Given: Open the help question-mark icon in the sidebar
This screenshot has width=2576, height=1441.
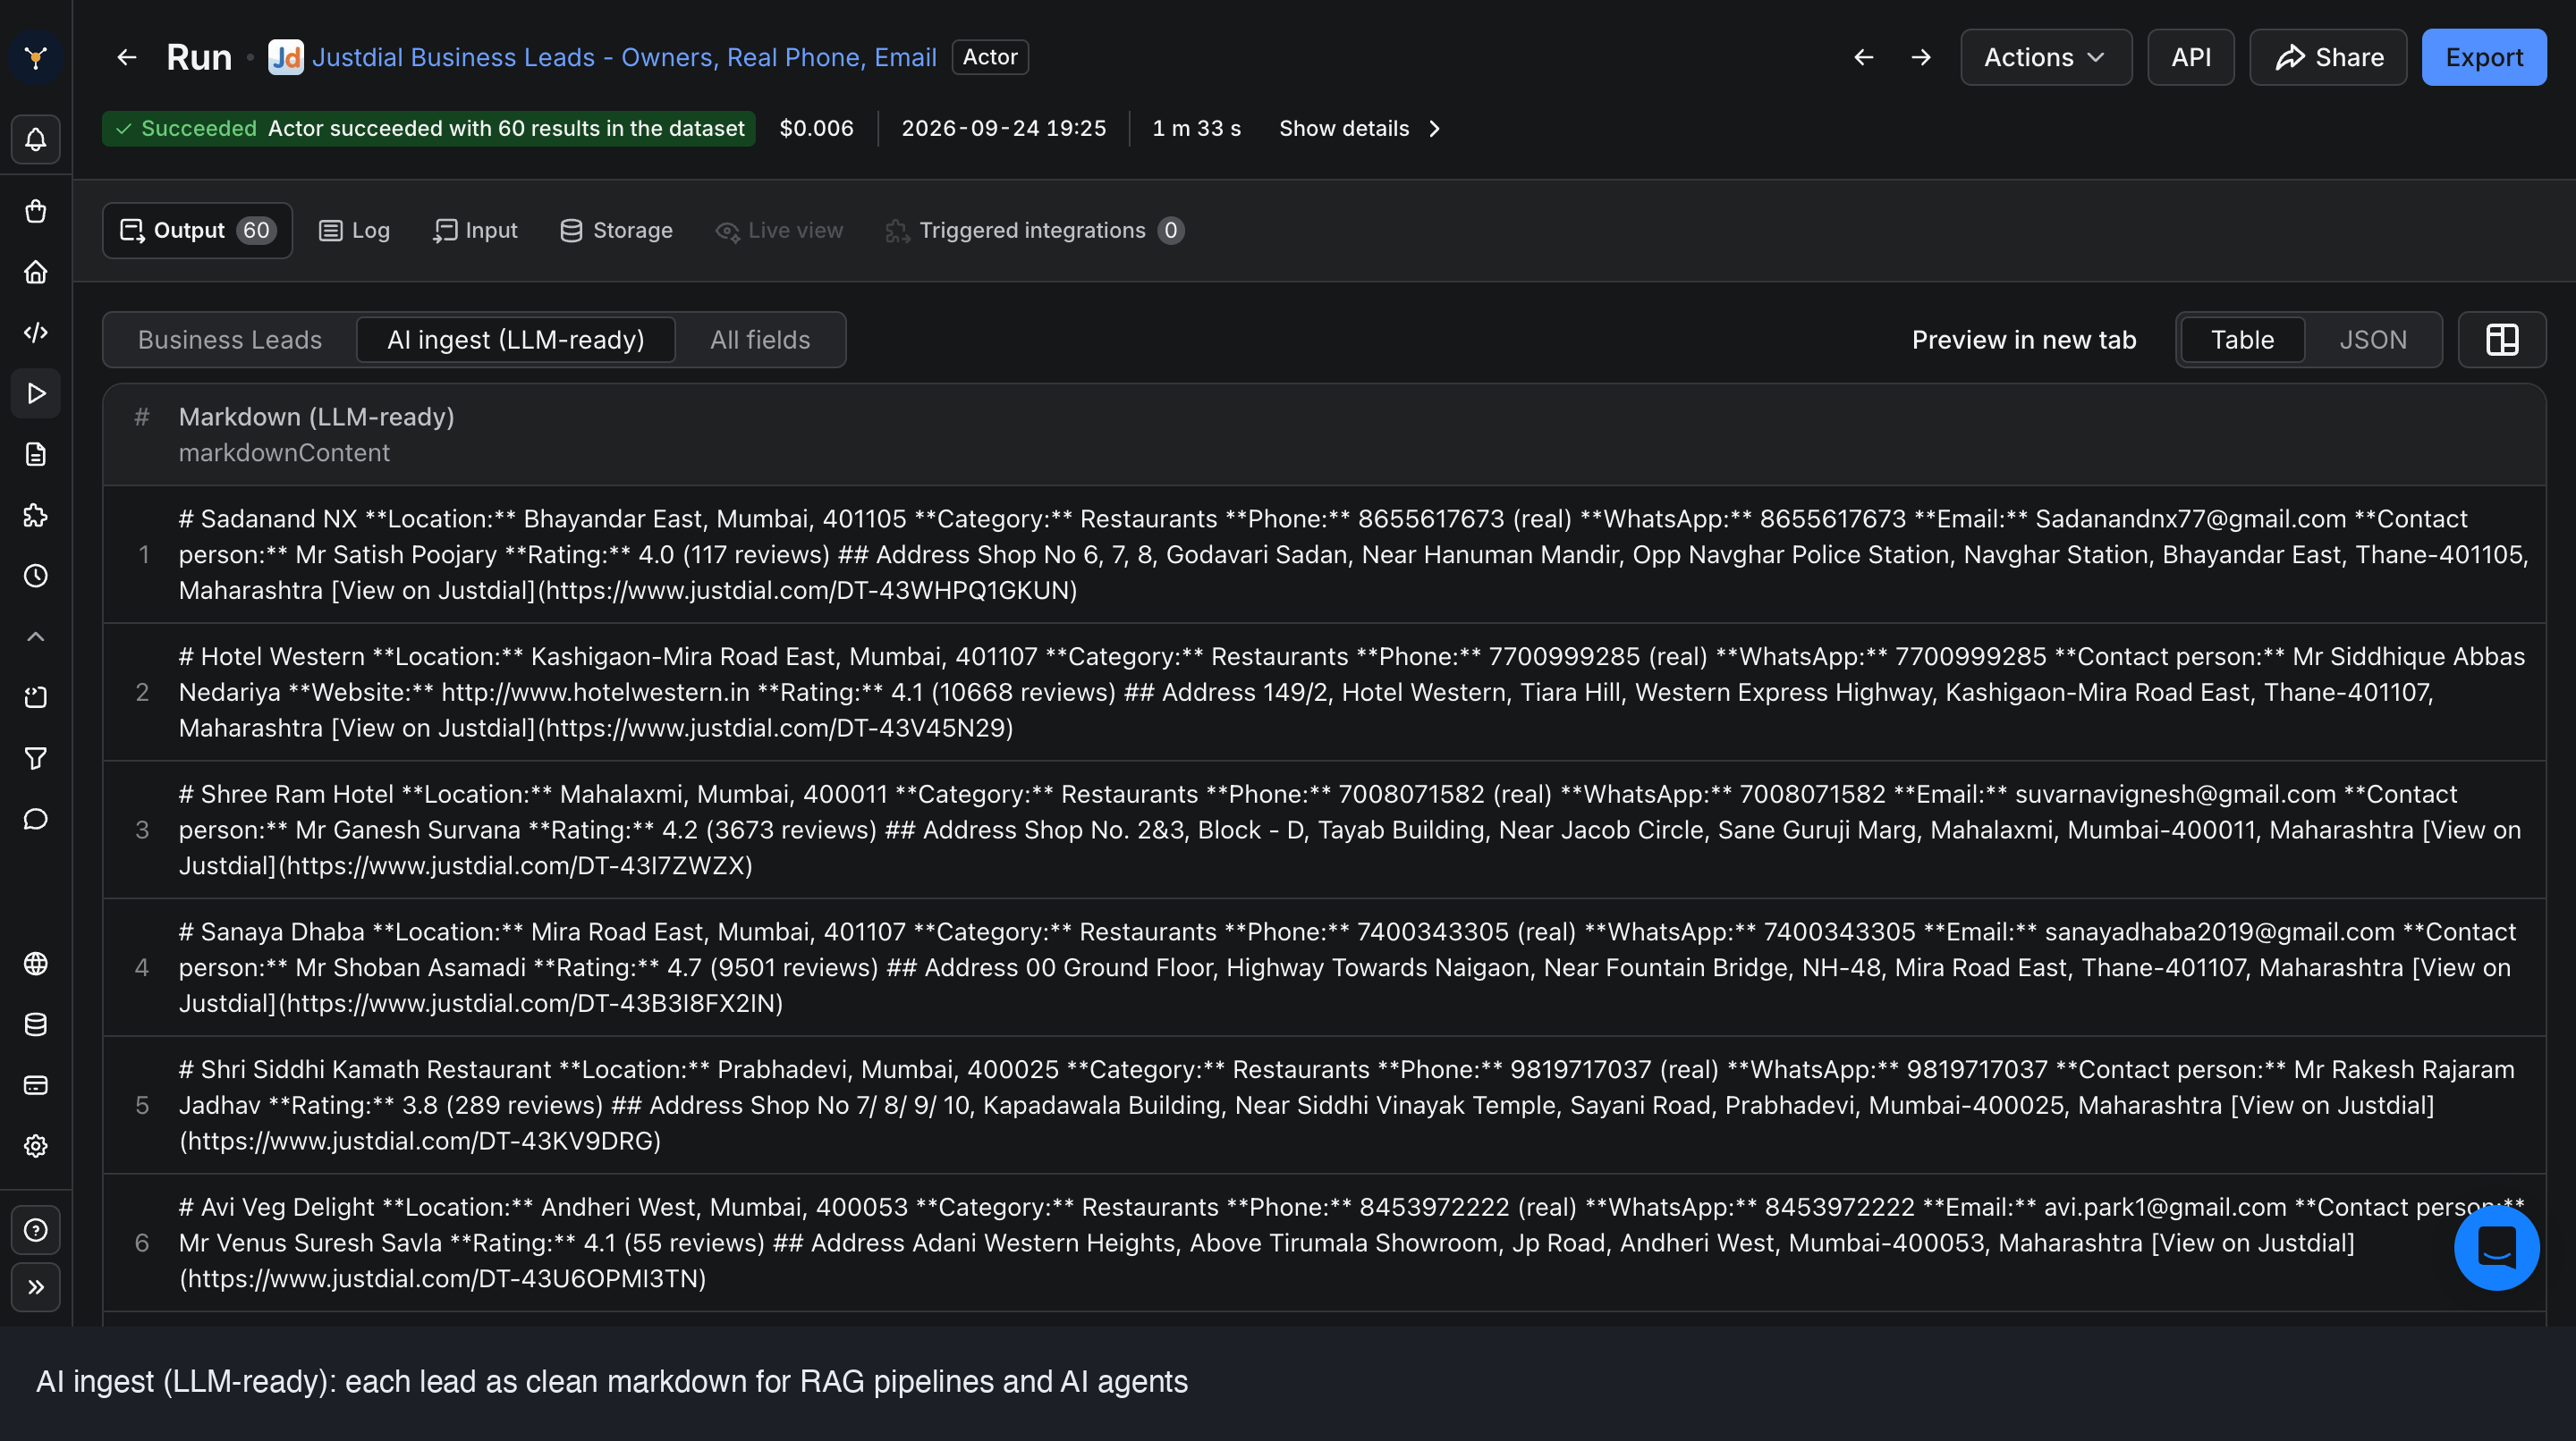Looking at the screenshot, I should point(35,1229).
